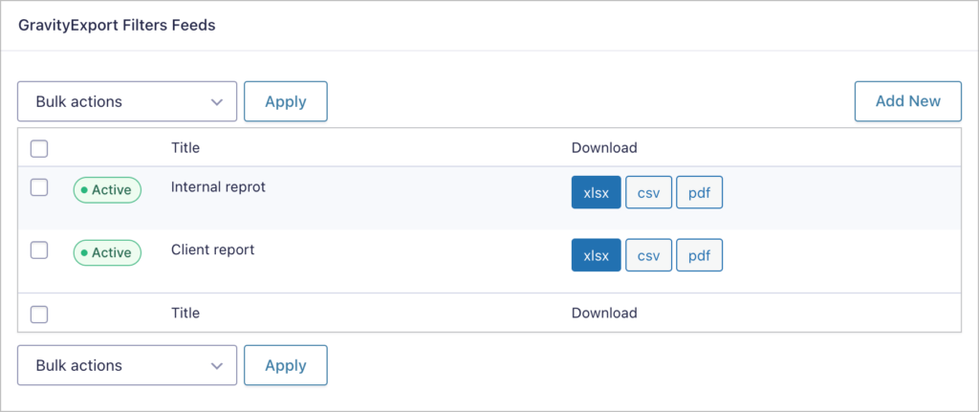The image size is (979, 412).
Task: Select the Internal reprot row checkbox
Action: 39,187
